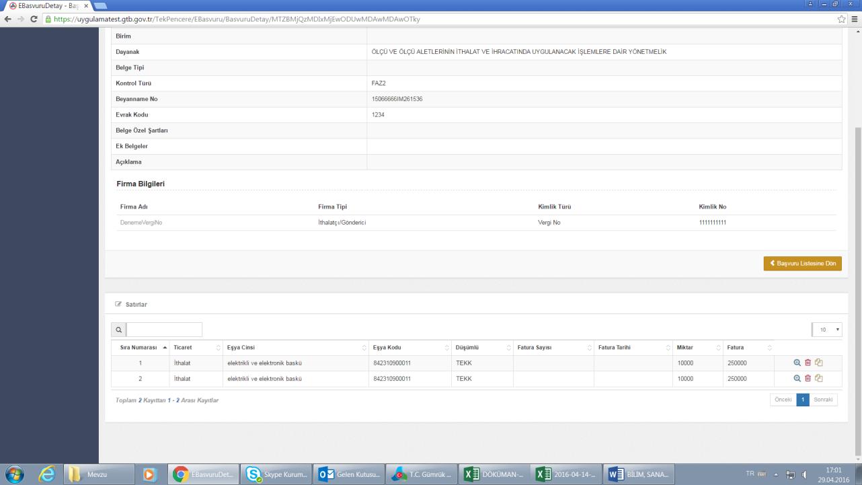Click the TR language indicator
Screen dimensions: 862x485
point(750,474)
